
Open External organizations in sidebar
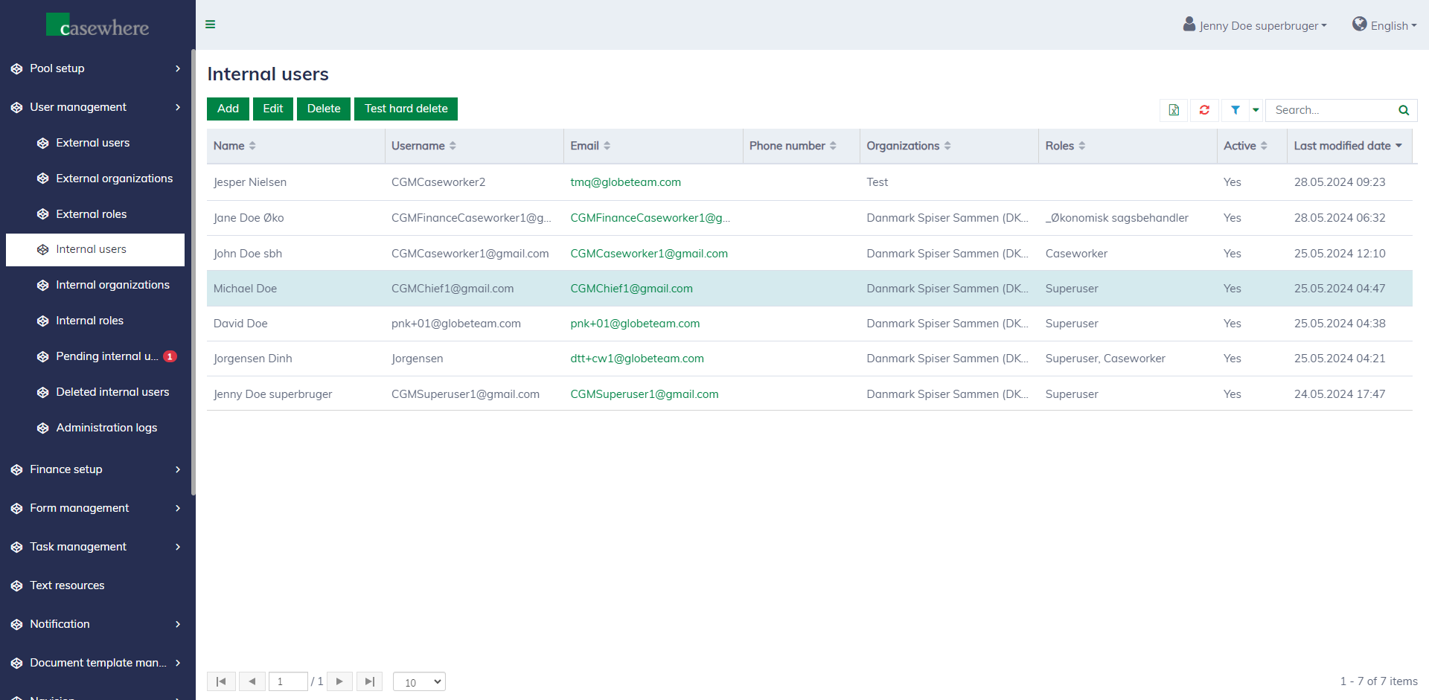114,179
